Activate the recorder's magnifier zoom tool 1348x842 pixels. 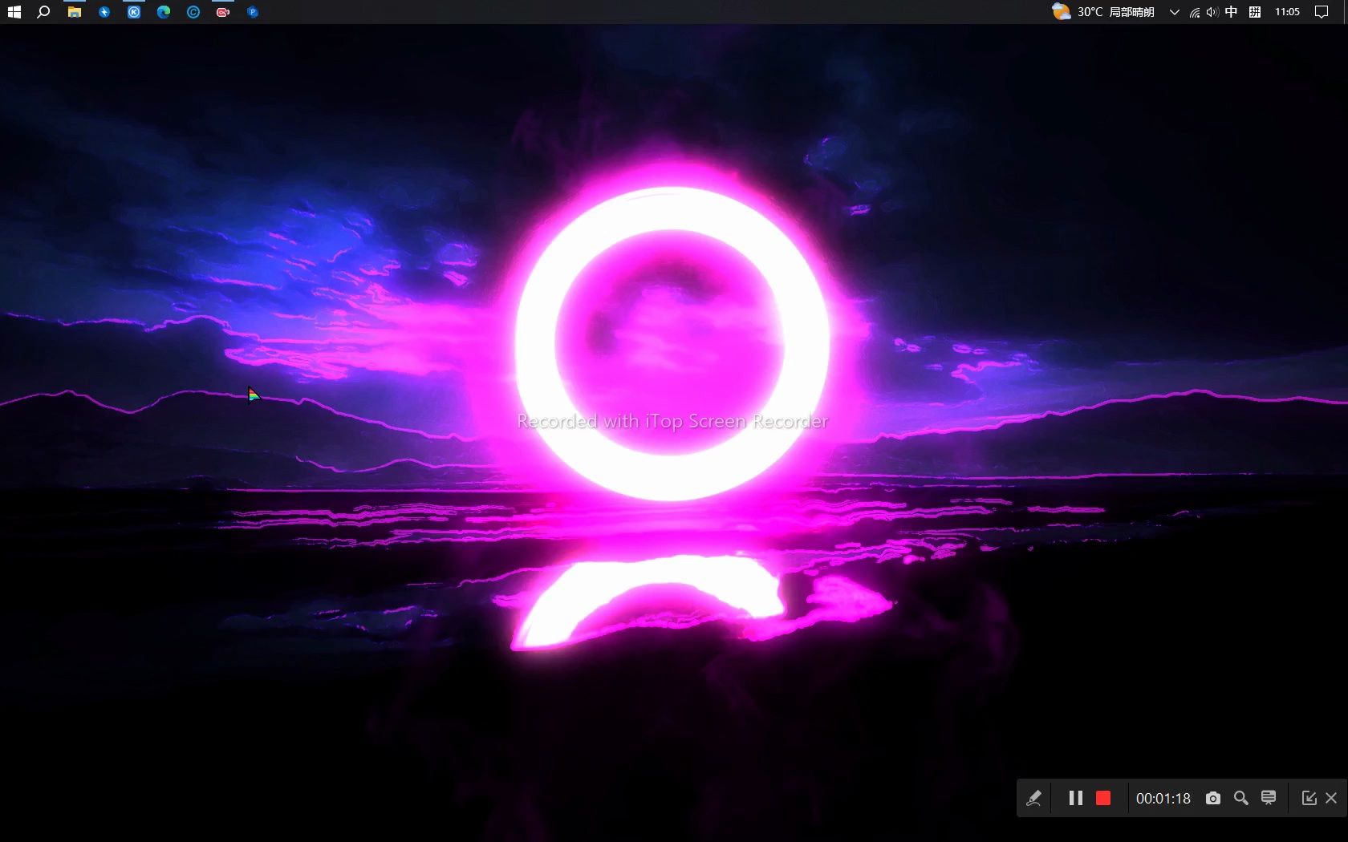click(x=1240, y=798)
